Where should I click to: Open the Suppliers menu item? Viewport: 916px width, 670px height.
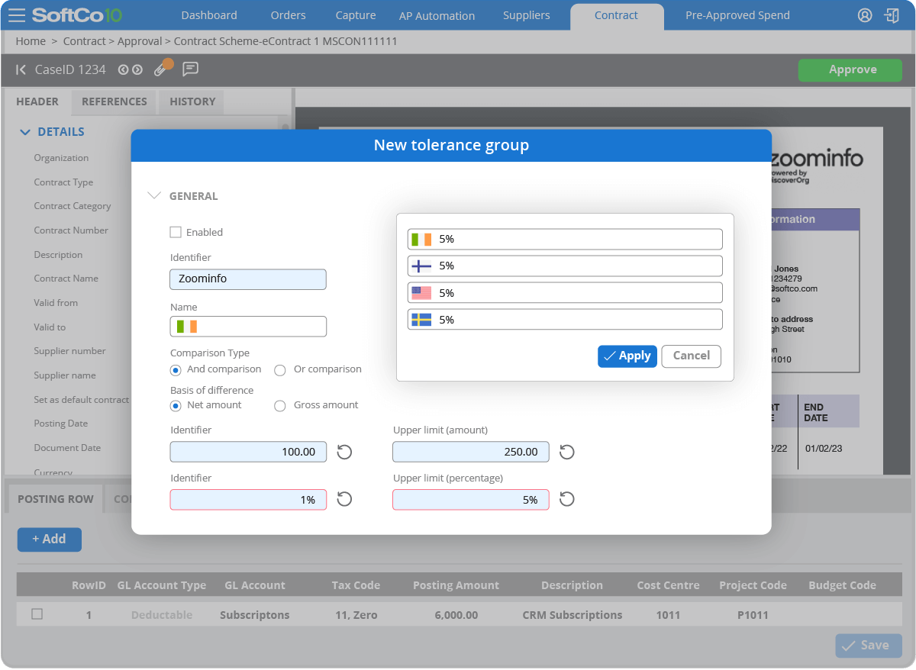tap(526, 14)
